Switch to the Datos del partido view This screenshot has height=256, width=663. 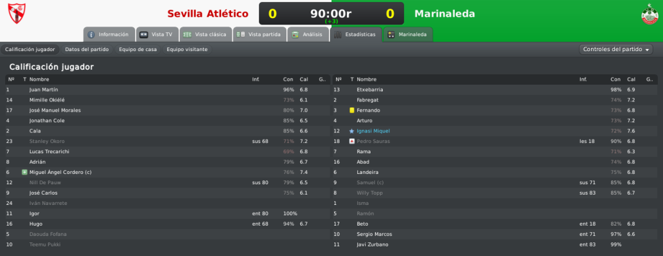coord(87,49)
